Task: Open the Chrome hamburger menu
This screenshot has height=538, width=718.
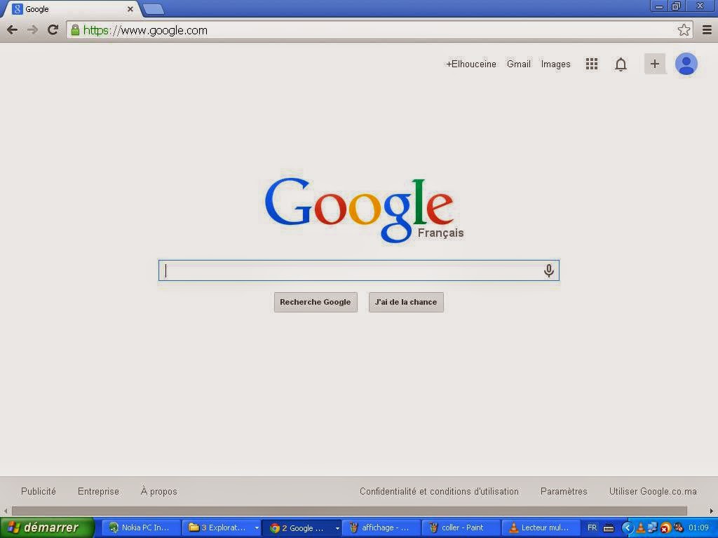Action: pyautogui.click(x=707, y=30)
